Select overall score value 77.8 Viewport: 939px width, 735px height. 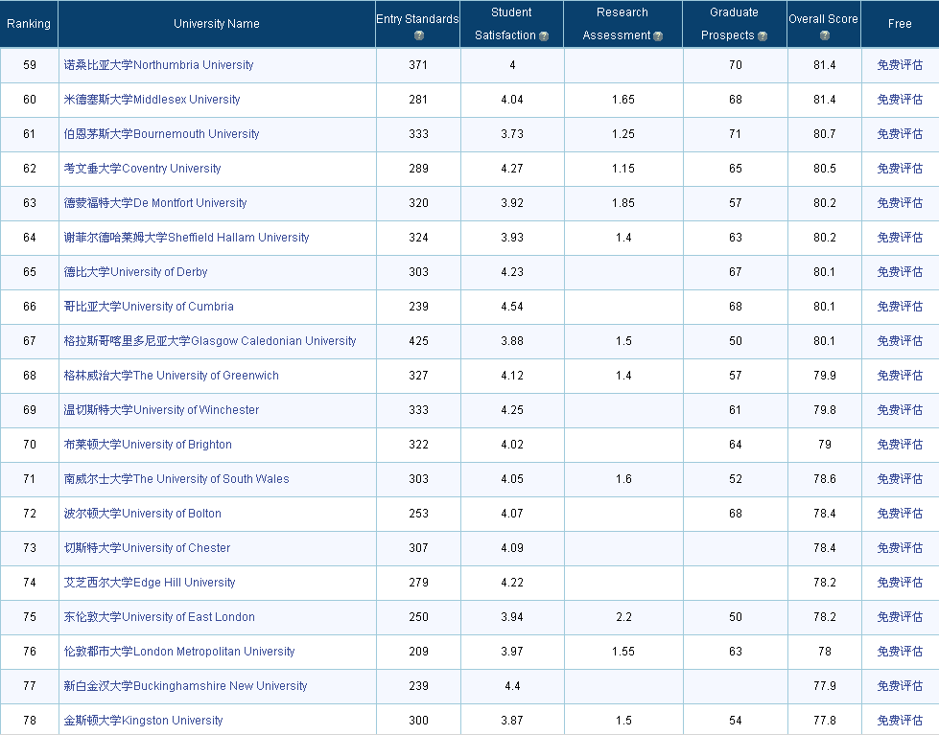click(825, 721)
